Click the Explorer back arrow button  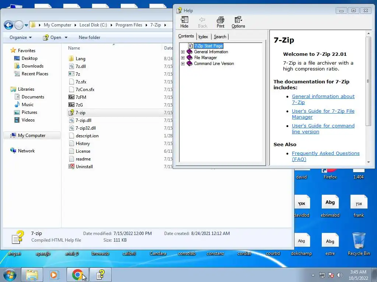[8, 25]
